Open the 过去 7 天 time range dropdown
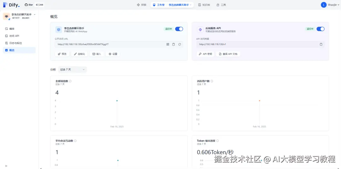Screen dimensions: 341x169 [72, 69]
